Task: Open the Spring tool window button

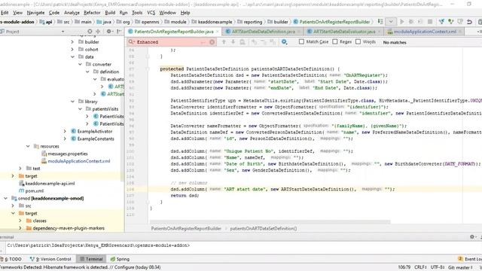Action: [120, 259]
